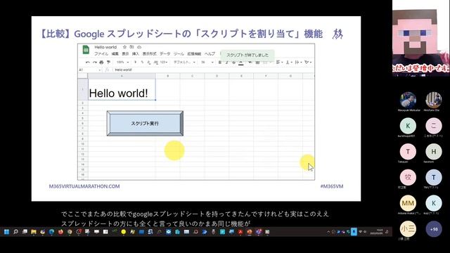Click the microphone tray indicator
450x253 pixels.
354,231
